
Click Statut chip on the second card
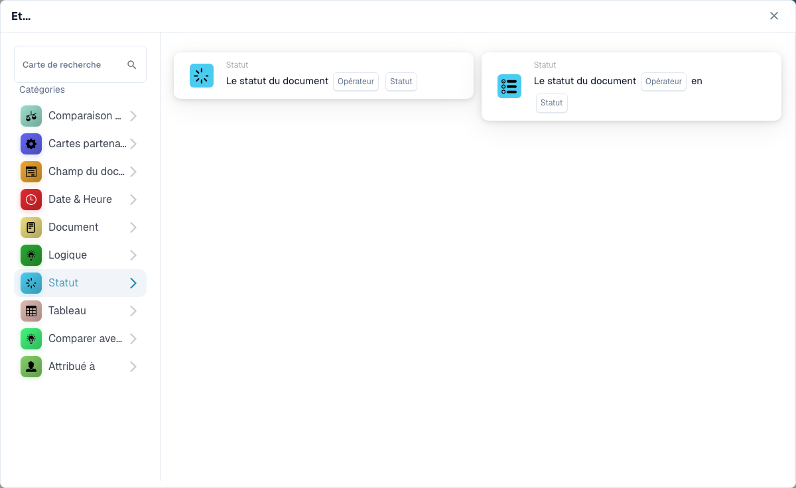[552, 103]
